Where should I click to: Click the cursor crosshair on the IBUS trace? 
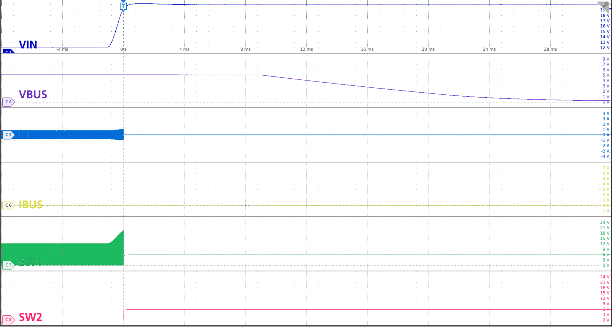pyautogui.click(x=245, y=205)
